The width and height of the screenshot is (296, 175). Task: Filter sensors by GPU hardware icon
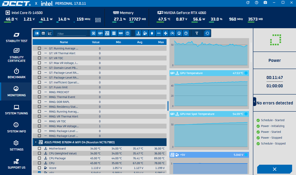[x=100, y=33]
